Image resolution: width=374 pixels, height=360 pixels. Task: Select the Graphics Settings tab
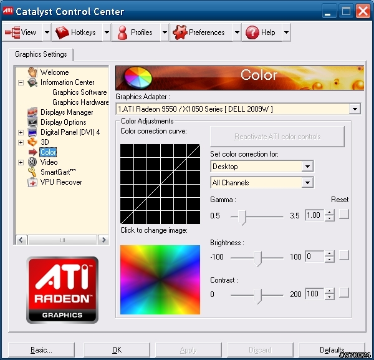coord(41,54)
